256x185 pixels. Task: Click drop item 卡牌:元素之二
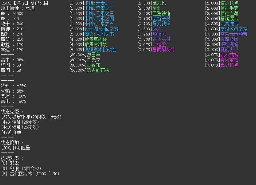pos(99,8)
